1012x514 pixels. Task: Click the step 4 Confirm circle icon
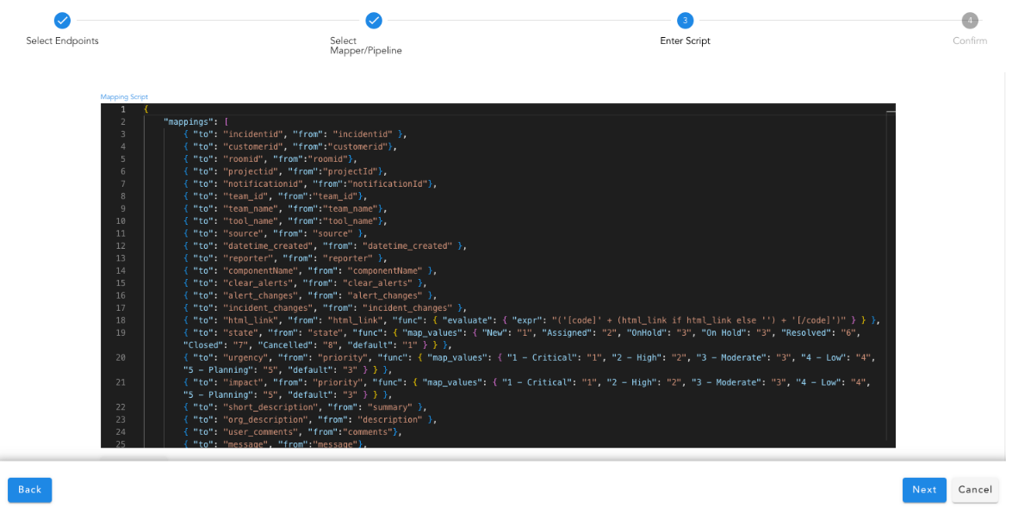click(x=970, y=21)
